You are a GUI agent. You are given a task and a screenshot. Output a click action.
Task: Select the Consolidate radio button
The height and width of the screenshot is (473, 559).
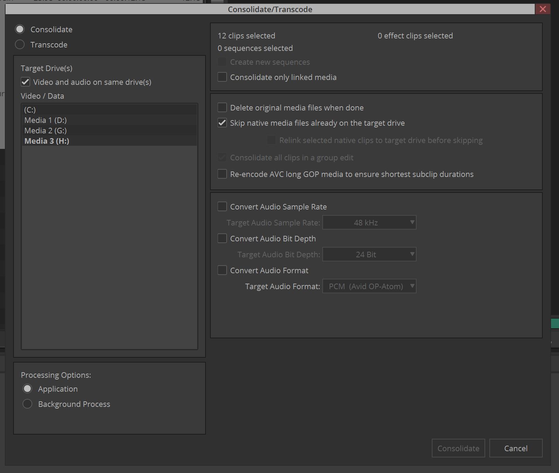[20, 29]
